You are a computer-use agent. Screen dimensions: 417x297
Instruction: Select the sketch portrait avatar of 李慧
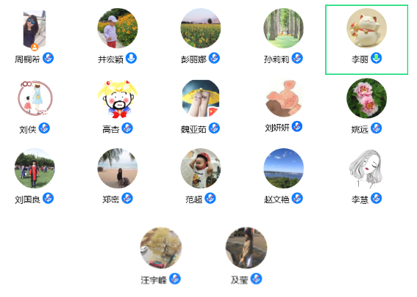(367, 168)
